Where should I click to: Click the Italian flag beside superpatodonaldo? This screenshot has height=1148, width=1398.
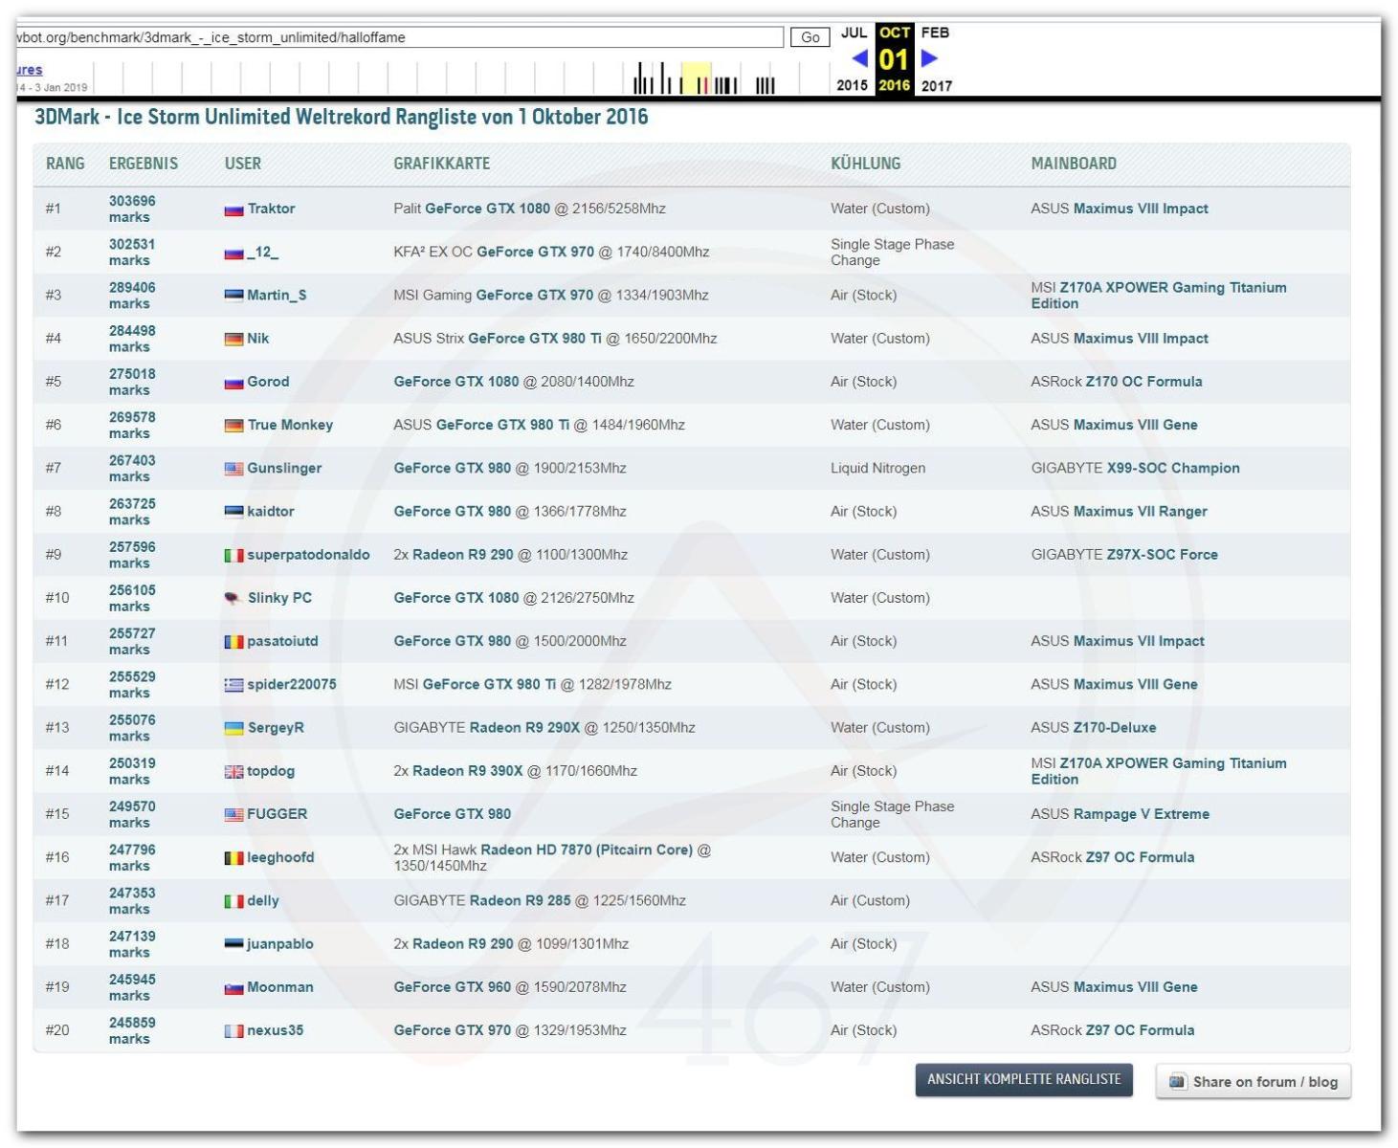point(233,555)
